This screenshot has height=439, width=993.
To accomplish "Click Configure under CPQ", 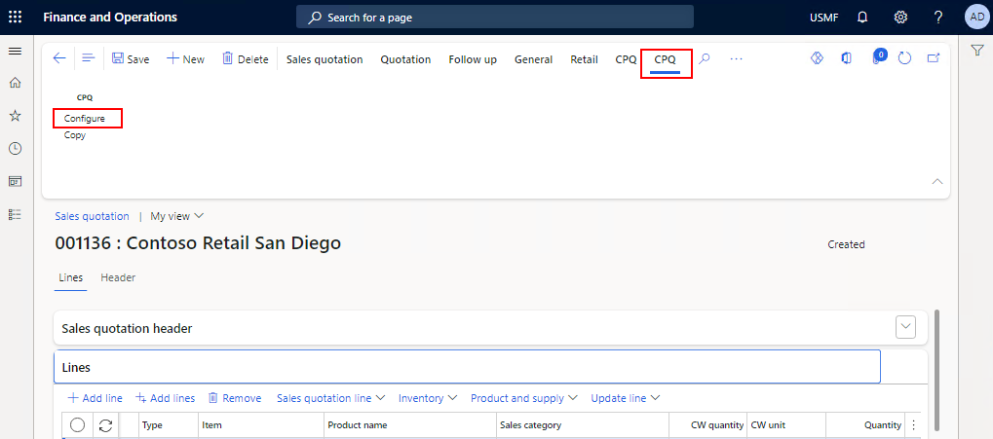I will tap(84, 119).
